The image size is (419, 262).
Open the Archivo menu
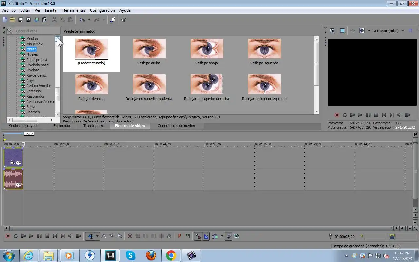[x=9, y=10]
